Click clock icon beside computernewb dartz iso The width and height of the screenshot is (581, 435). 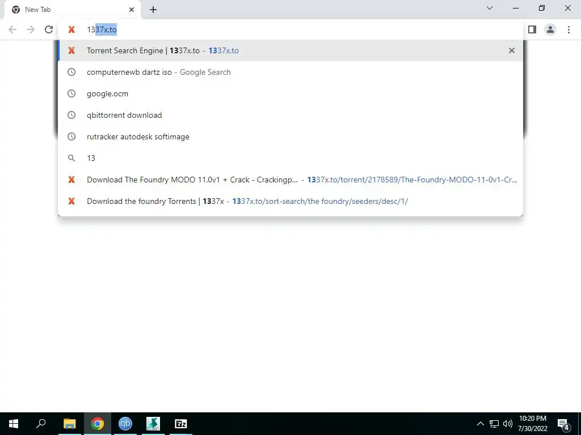click(x=71, y=72)
